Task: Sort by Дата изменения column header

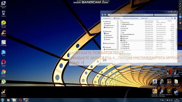Action: click(x=149, y=21)
